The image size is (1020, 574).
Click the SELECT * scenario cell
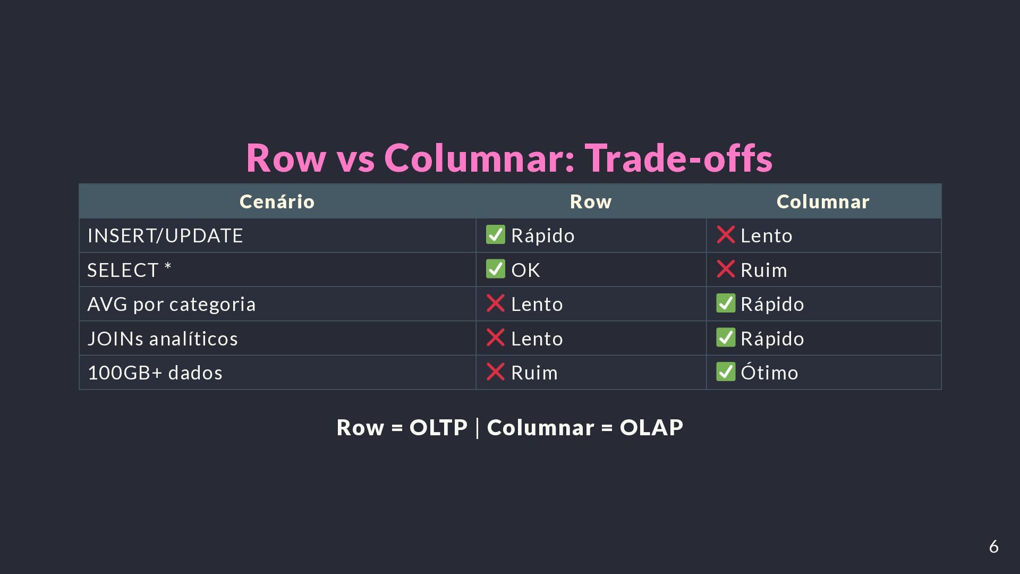277,269
